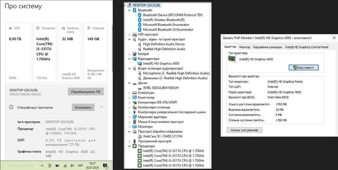The height and width of the screenshot is (170, 338).
Task: Collapse the Bluetooth tree node
Action: pyautogui.click(x=129, y=10)
